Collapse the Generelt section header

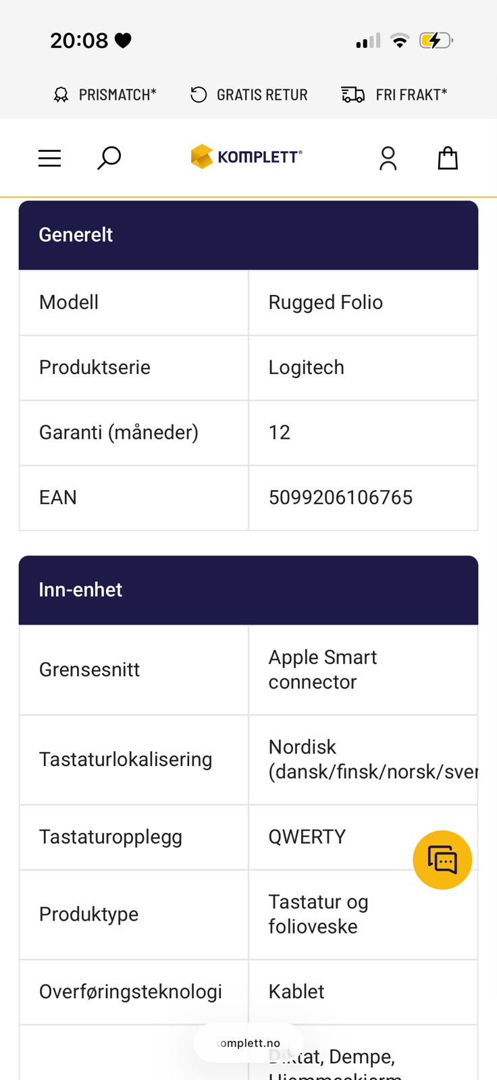click(x=248, y=235)
